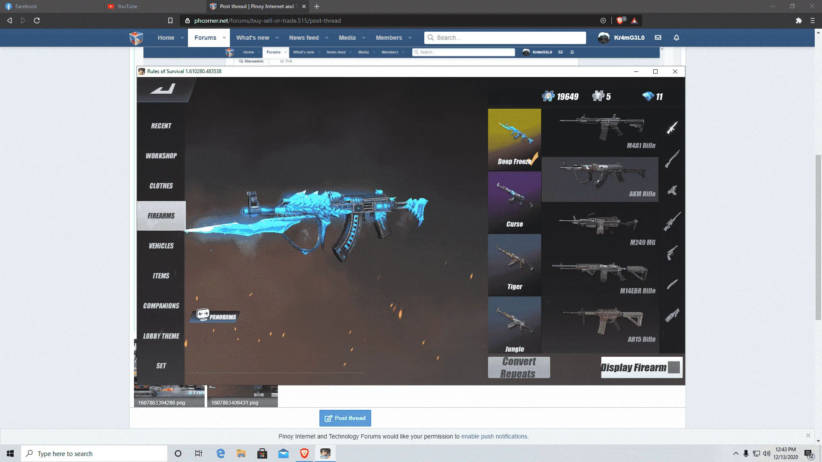
Task: Open the RECENT category
Action: point(161,126)
